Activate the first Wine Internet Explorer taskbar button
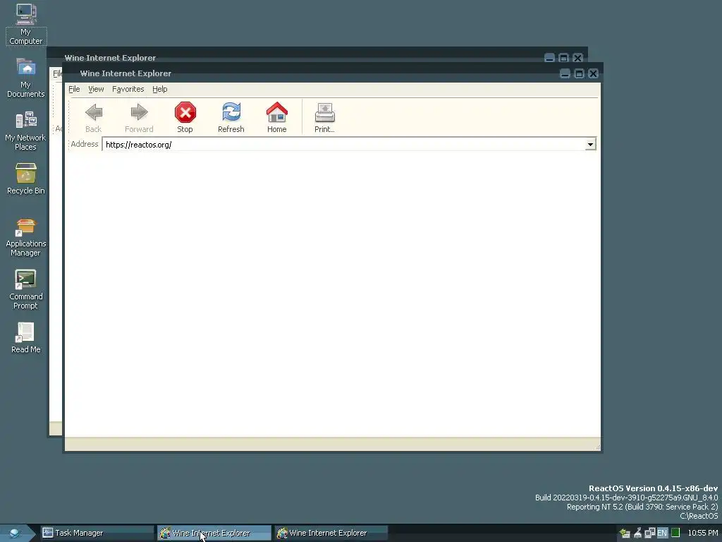722x542 pixels. (214, 533)
